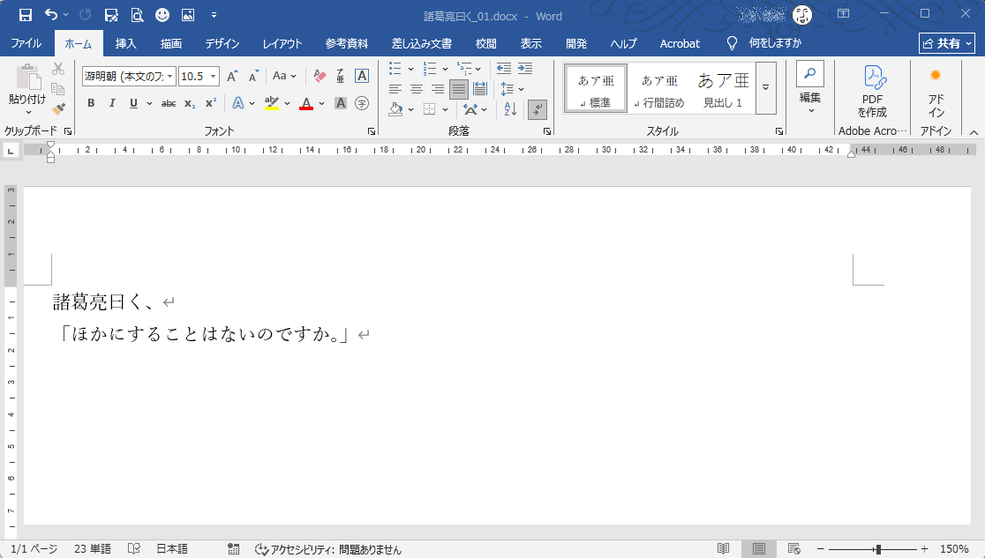Toggle italic formatting
The height and width of the screenshot is (558, 985).
pyautogui.click(x=112, y=103)
